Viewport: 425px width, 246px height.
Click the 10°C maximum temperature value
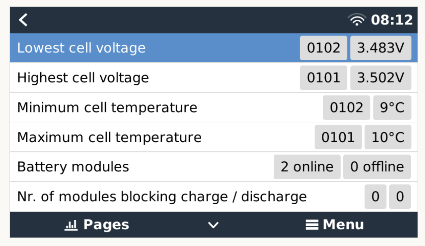(388, 138)
